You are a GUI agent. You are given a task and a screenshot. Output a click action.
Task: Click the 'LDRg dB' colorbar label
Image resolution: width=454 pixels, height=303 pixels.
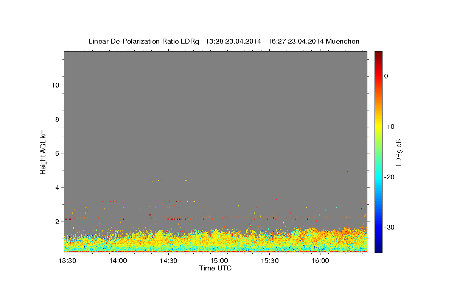398,152
